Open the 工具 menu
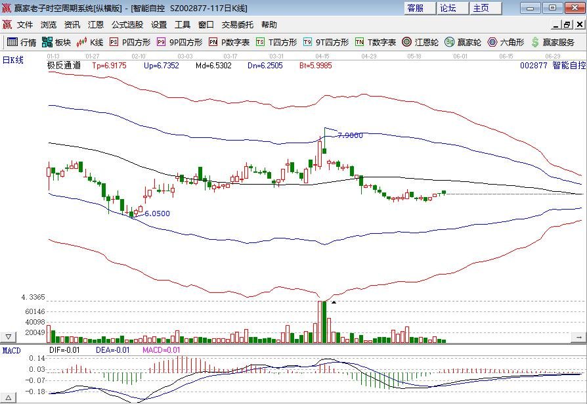 183,25
